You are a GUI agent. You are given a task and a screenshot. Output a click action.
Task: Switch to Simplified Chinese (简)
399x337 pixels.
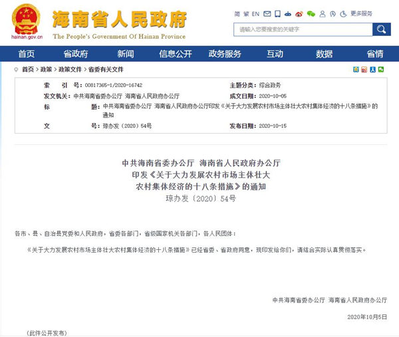[237, 13]
